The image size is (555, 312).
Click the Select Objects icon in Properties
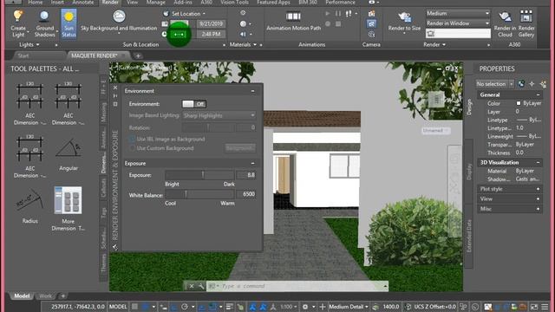(532, 84)
